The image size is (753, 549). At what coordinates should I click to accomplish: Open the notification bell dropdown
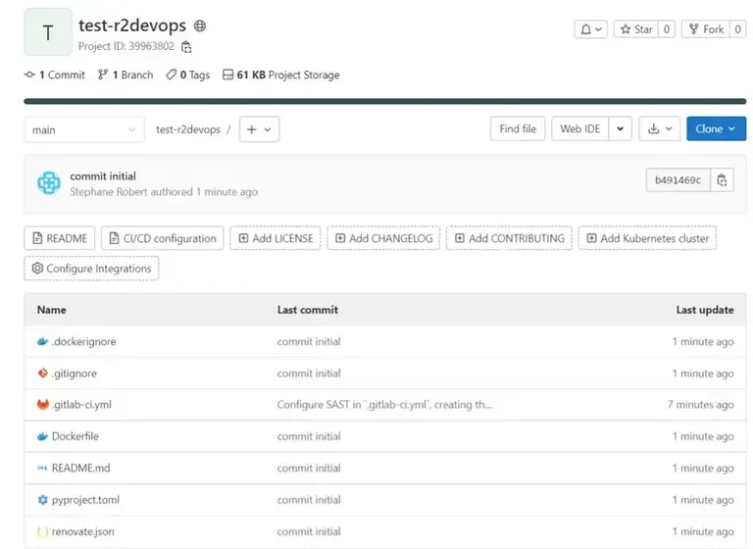click(590, 29)
